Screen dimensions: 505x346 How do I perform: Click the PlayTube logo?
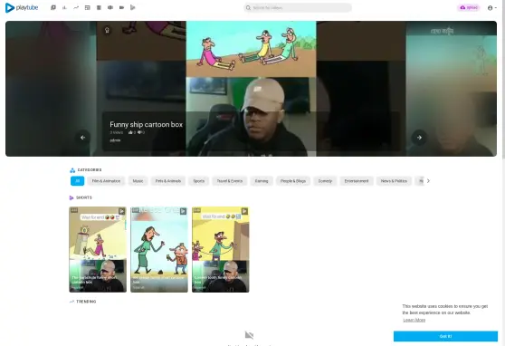pos(22,8)
